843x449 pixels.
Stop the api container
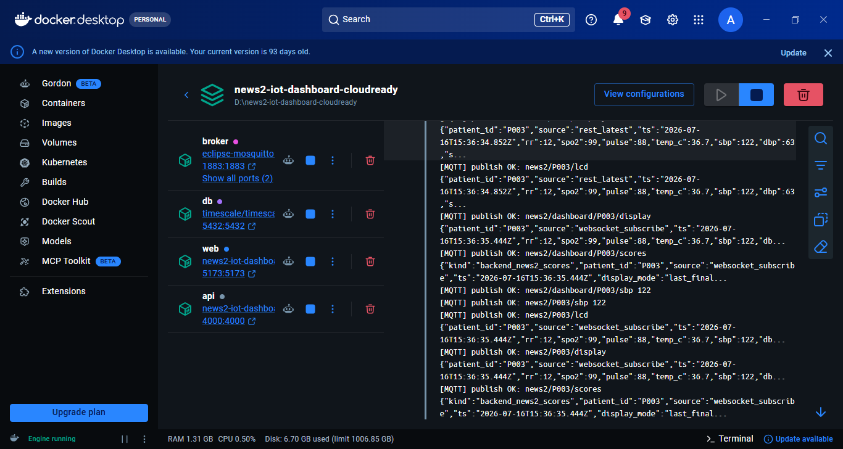pos(310,309)
